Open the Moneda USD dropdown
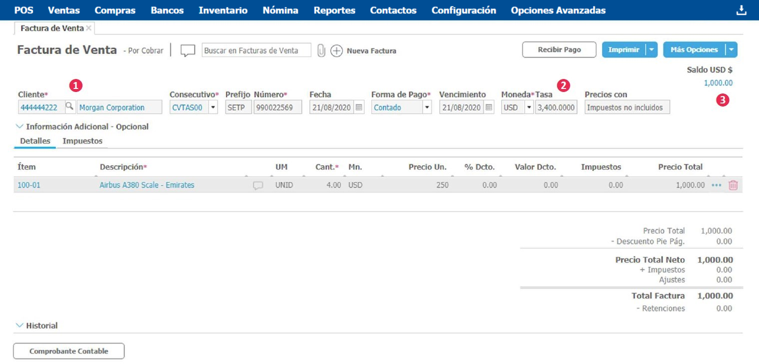The height and width of the screenshot is (364, 759). click(529, 107)
